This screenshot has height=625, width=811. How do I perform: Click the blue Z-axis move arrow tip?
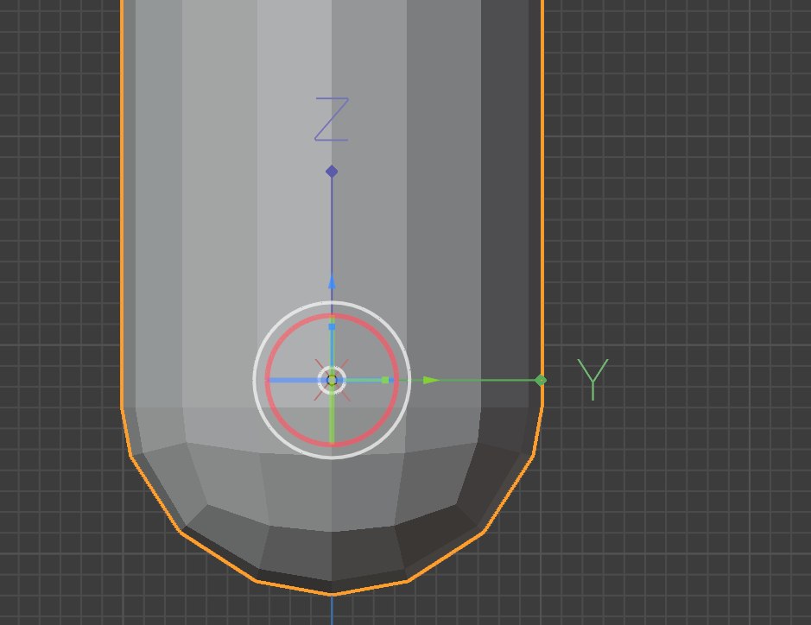pyautogui.click(x=332, y=281)
